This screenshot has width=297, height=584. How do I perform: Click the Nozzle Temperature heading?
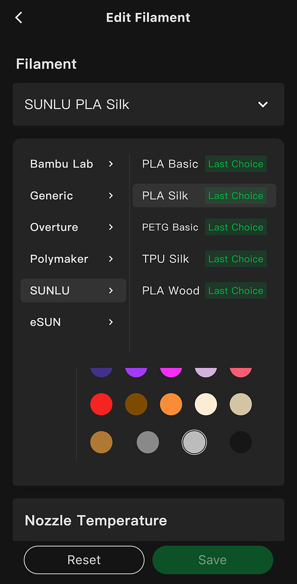[x=96, y=520]
